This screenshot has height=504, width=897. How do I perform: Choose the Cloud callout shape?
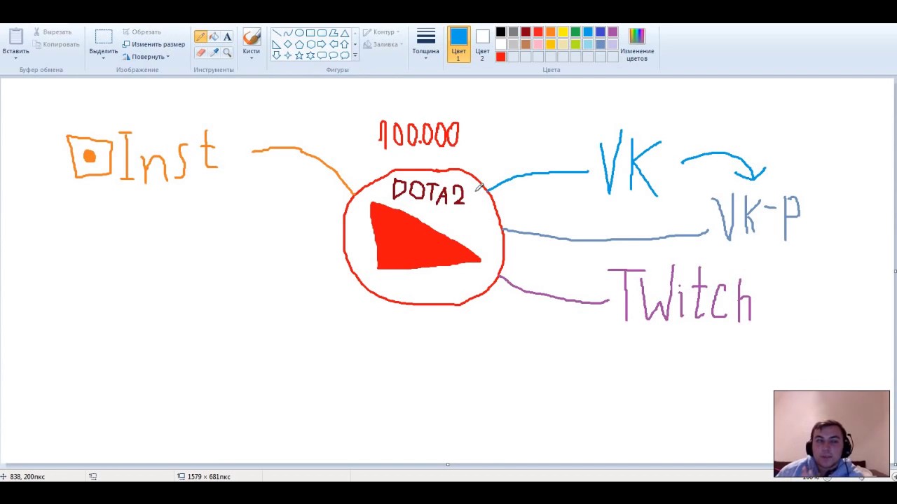345,55
